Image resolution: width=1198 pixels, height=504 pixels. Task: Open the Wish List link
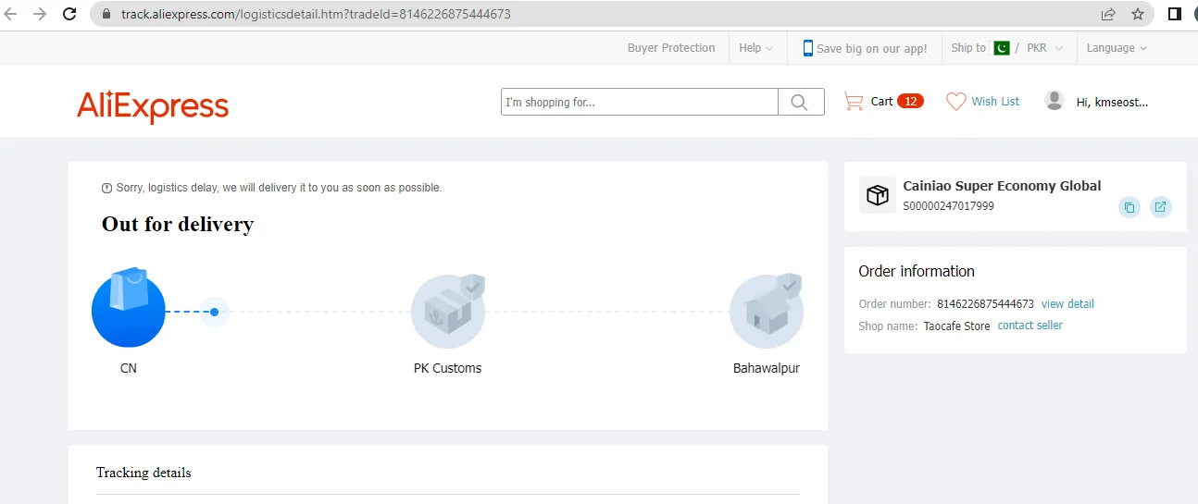[x=995, y=102]
